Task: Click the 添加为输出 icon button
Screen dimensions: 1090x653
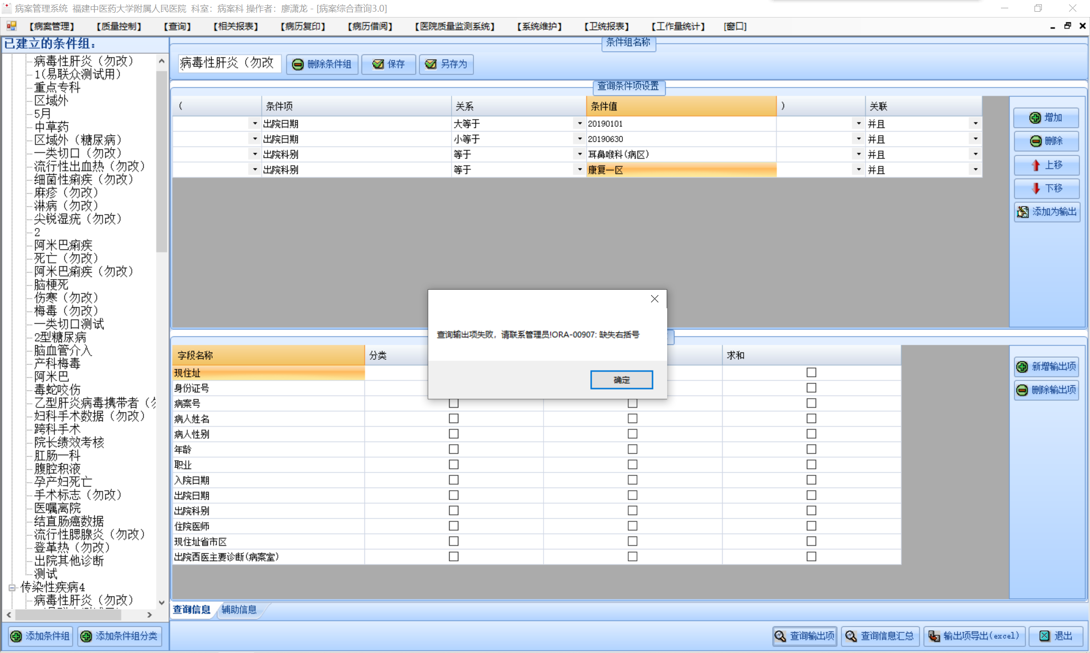Action: [x=1046, y=212]
